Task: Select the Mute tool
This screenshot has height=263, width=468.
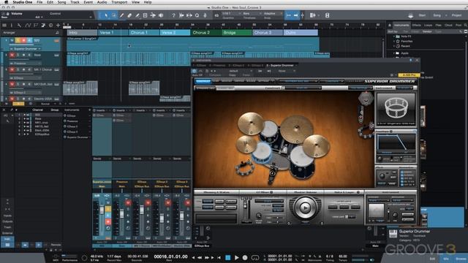Action: 145,15
